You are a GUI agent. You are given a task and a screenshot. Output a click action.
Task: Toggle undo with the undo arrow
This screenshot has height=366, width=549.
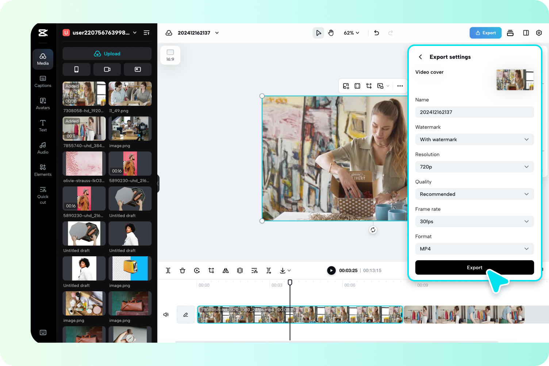[x=376, y=33]
